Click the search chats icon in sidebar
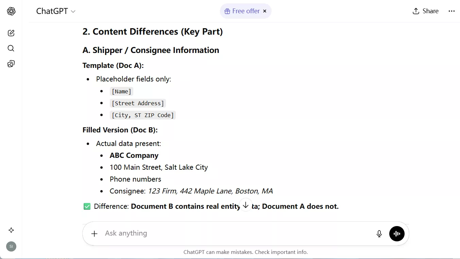This screenshot has width=460, height=259. pos(11,48)
